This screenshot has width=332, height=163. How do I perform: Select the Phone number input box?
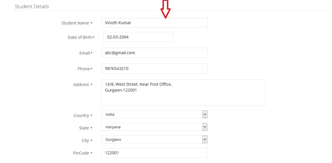(154, 69)
